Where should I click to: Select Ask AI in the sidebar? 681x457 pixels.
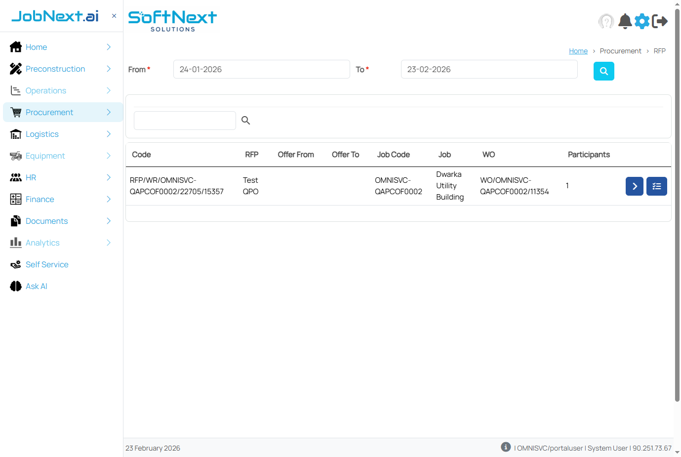pos(36,286)
